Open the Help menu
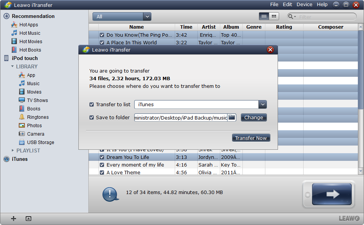 [x=322, y=5]
